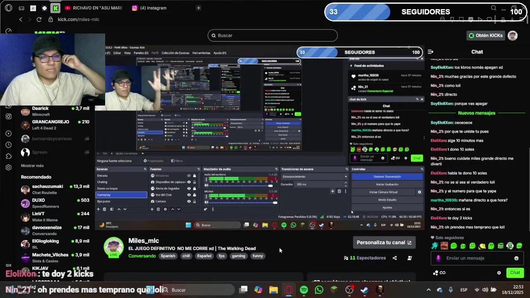
Task: Reload the Kick page
Action: tap(39, 19)
